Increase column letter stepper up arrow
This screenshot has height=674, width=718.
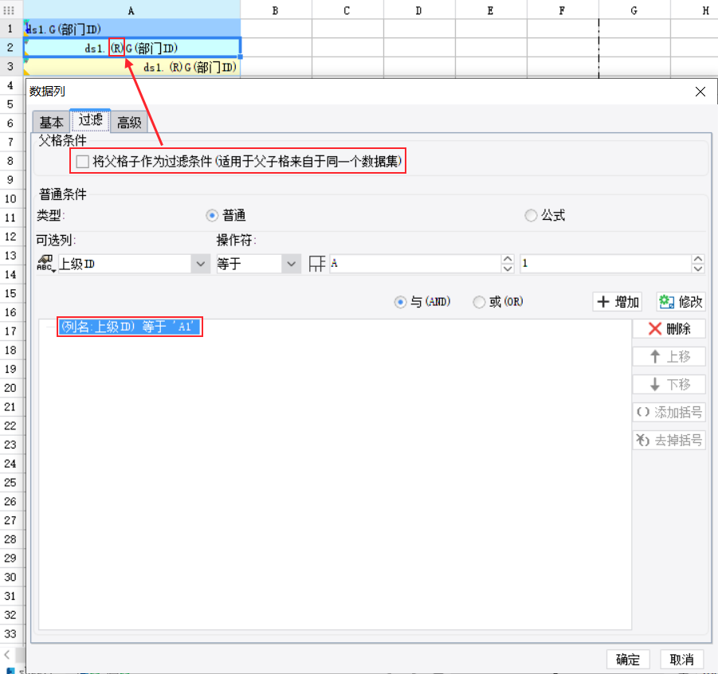click(508, 259)
